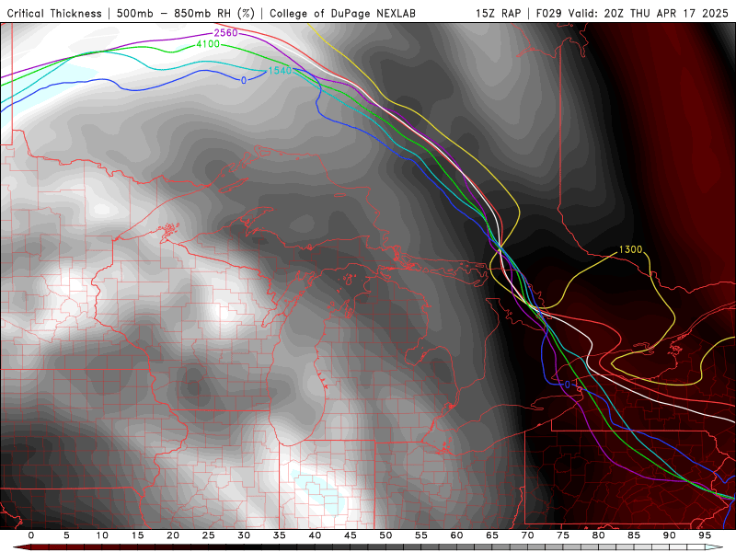Click the '0' value on the color scale
The image size is (736, 552).
tap(31, 535)
